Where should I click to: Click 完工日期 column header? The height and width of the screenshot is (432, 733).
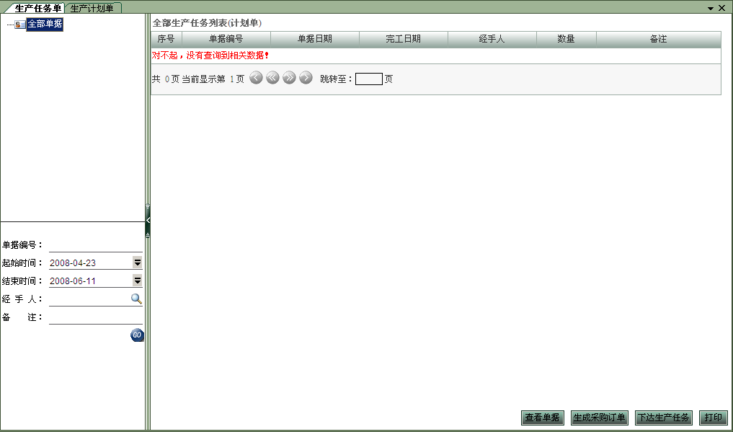point(404,39)
